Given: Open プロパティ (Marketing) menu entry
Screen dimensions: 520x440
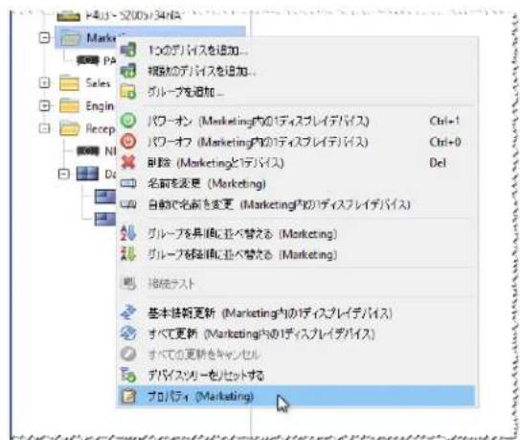Looking at the screenshot, I should pos(297,396).
